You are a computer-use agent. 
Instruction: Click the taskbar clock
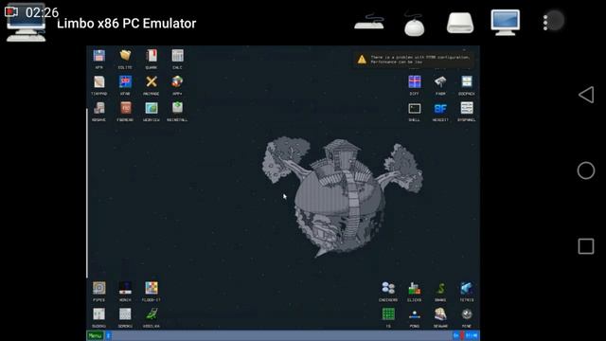472,335
